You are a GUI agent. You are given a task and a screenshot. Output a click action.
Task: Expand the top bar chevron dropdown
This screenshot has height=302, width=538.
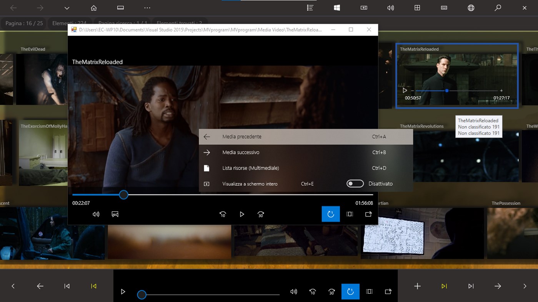(x=67, y=8)
